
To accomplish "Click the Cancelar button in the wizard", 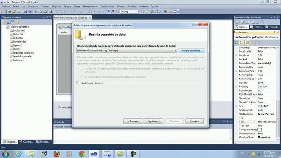I will [x=194, y=121].
